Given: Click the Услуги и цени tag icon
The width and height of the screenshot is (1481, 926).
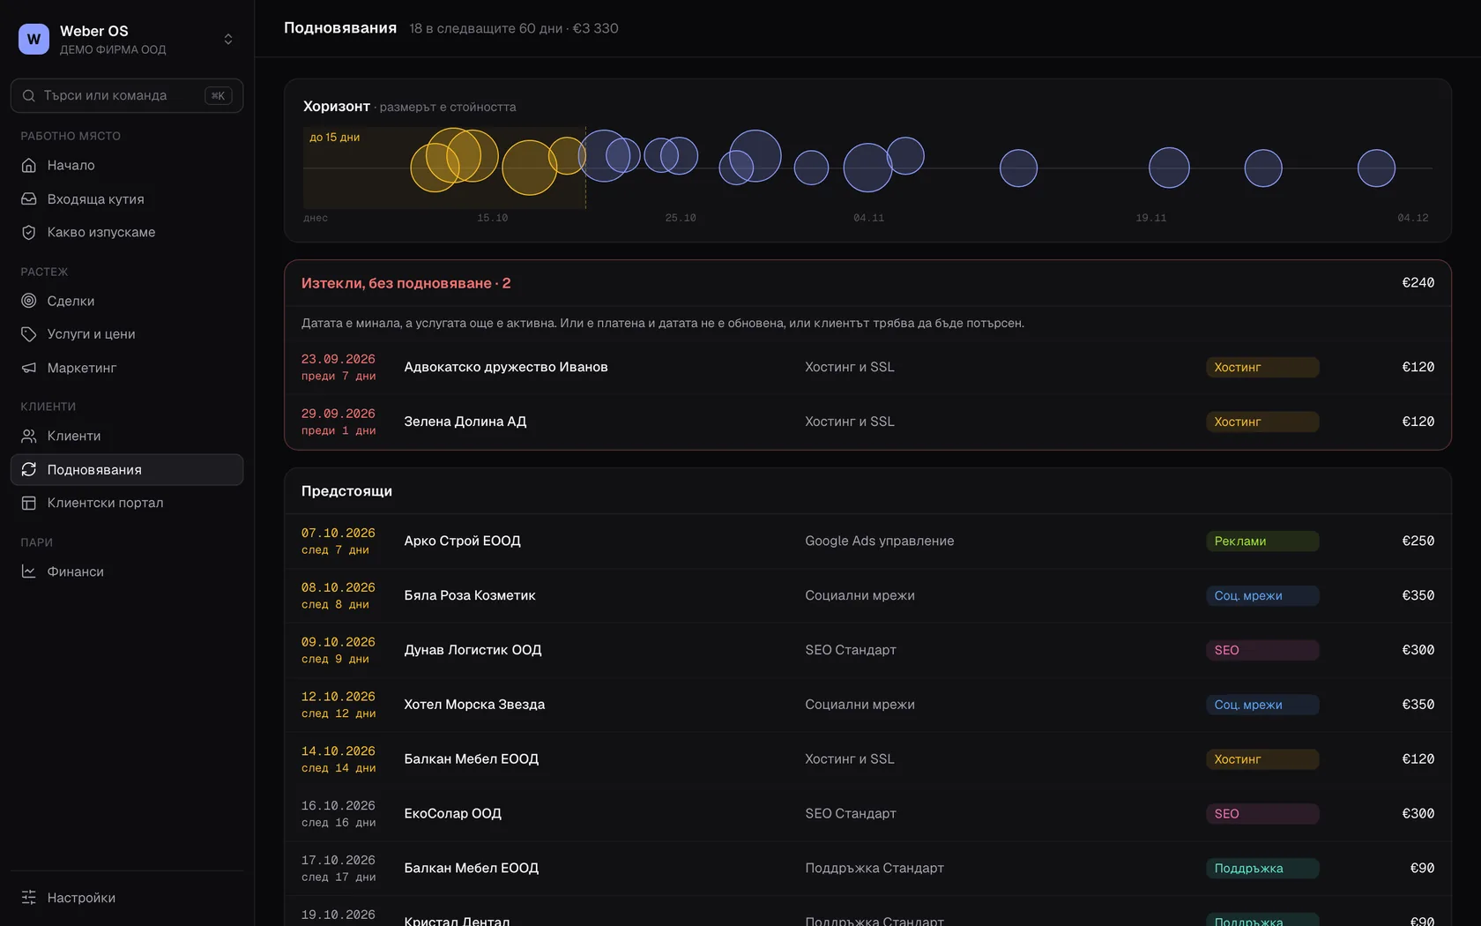Looking at the screenshot, I should click(x=29, y=334).
